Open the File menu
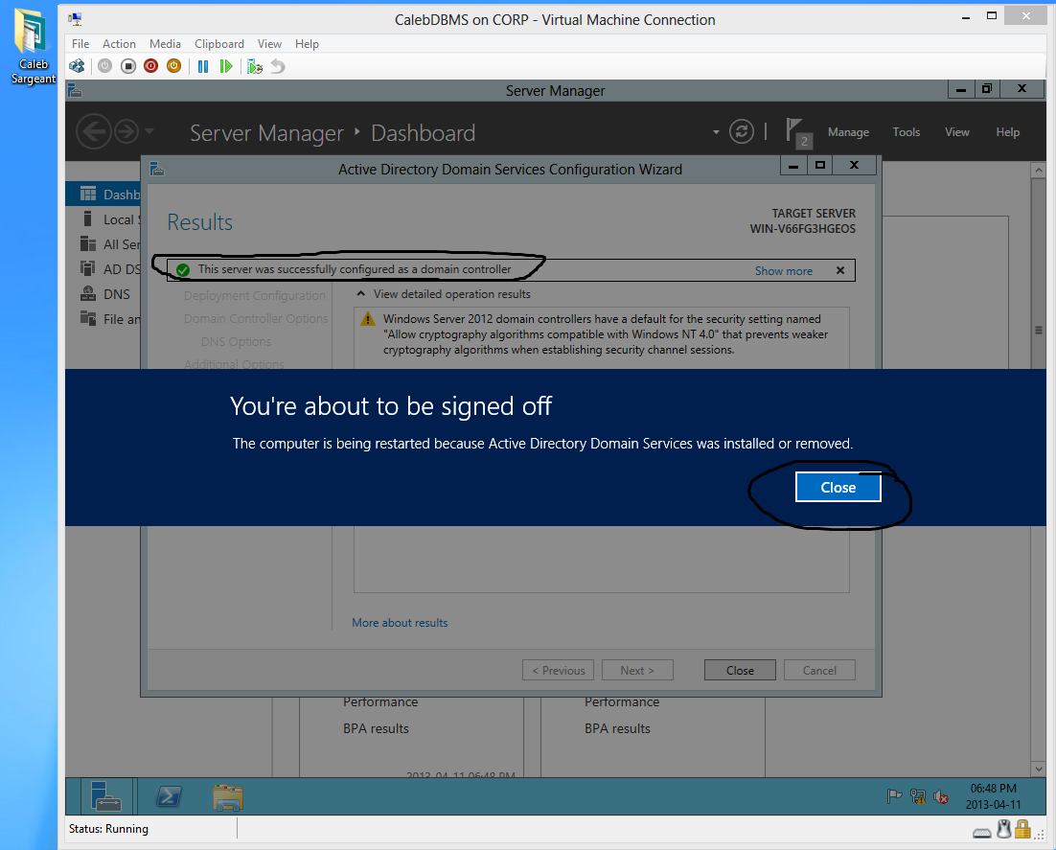This screenshot has width=1056, height=850. [x=80, y=44]
